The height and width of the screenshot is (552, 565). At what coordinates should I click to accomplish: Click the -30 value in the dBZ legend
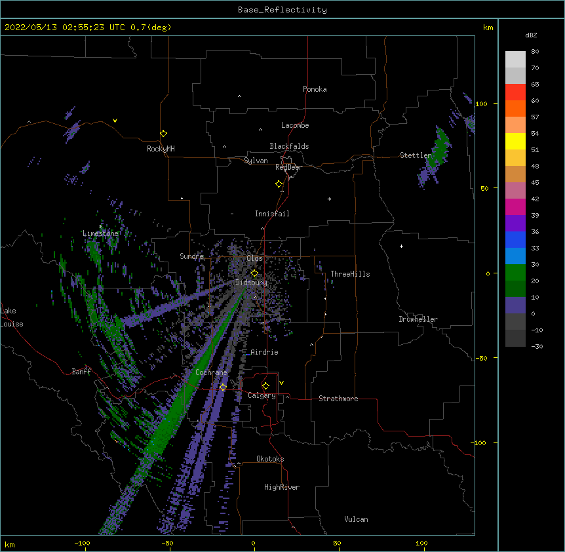537,347
